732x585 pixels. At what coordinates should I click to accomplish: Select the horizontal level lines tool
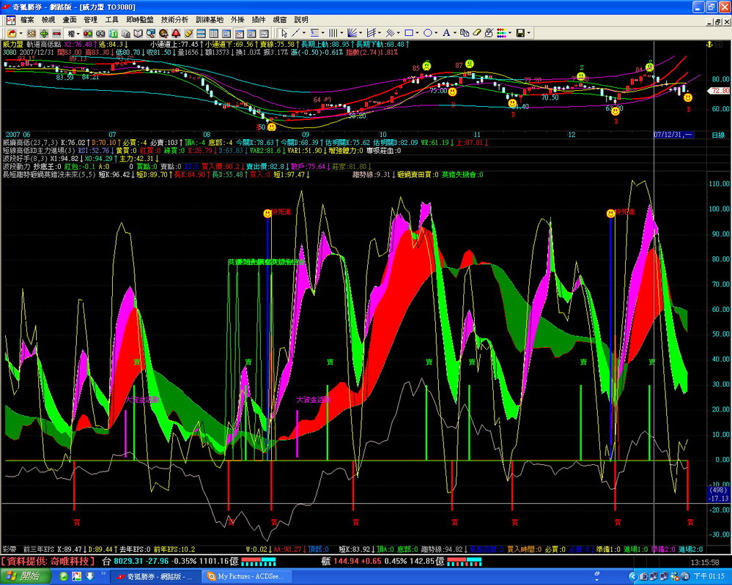tap(314, 33)
